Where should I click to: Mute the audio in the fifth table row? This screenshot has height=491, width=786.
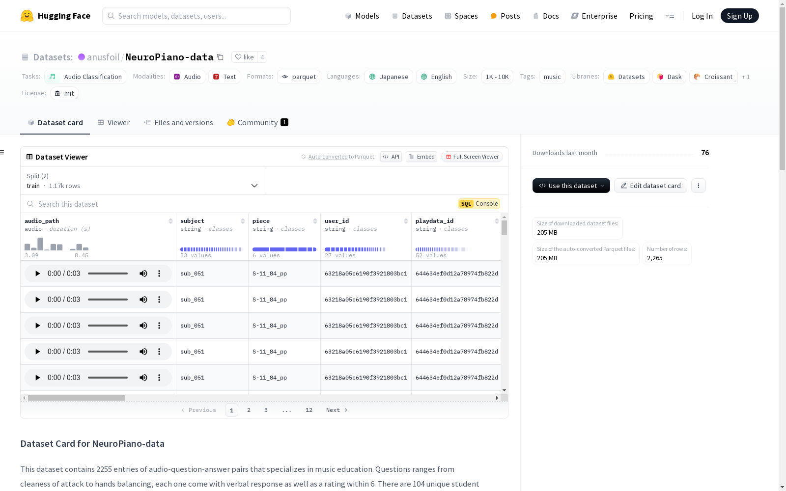pyautogui.click(x=143, y=378)
